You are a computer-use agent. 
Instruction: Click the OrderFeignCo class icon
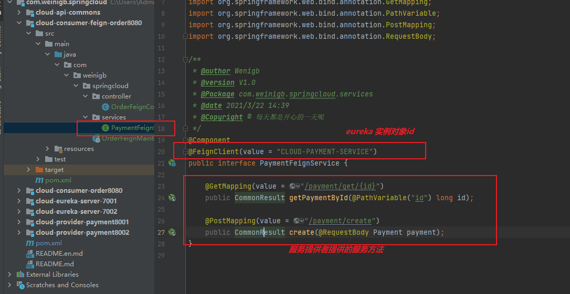point(105,107)
